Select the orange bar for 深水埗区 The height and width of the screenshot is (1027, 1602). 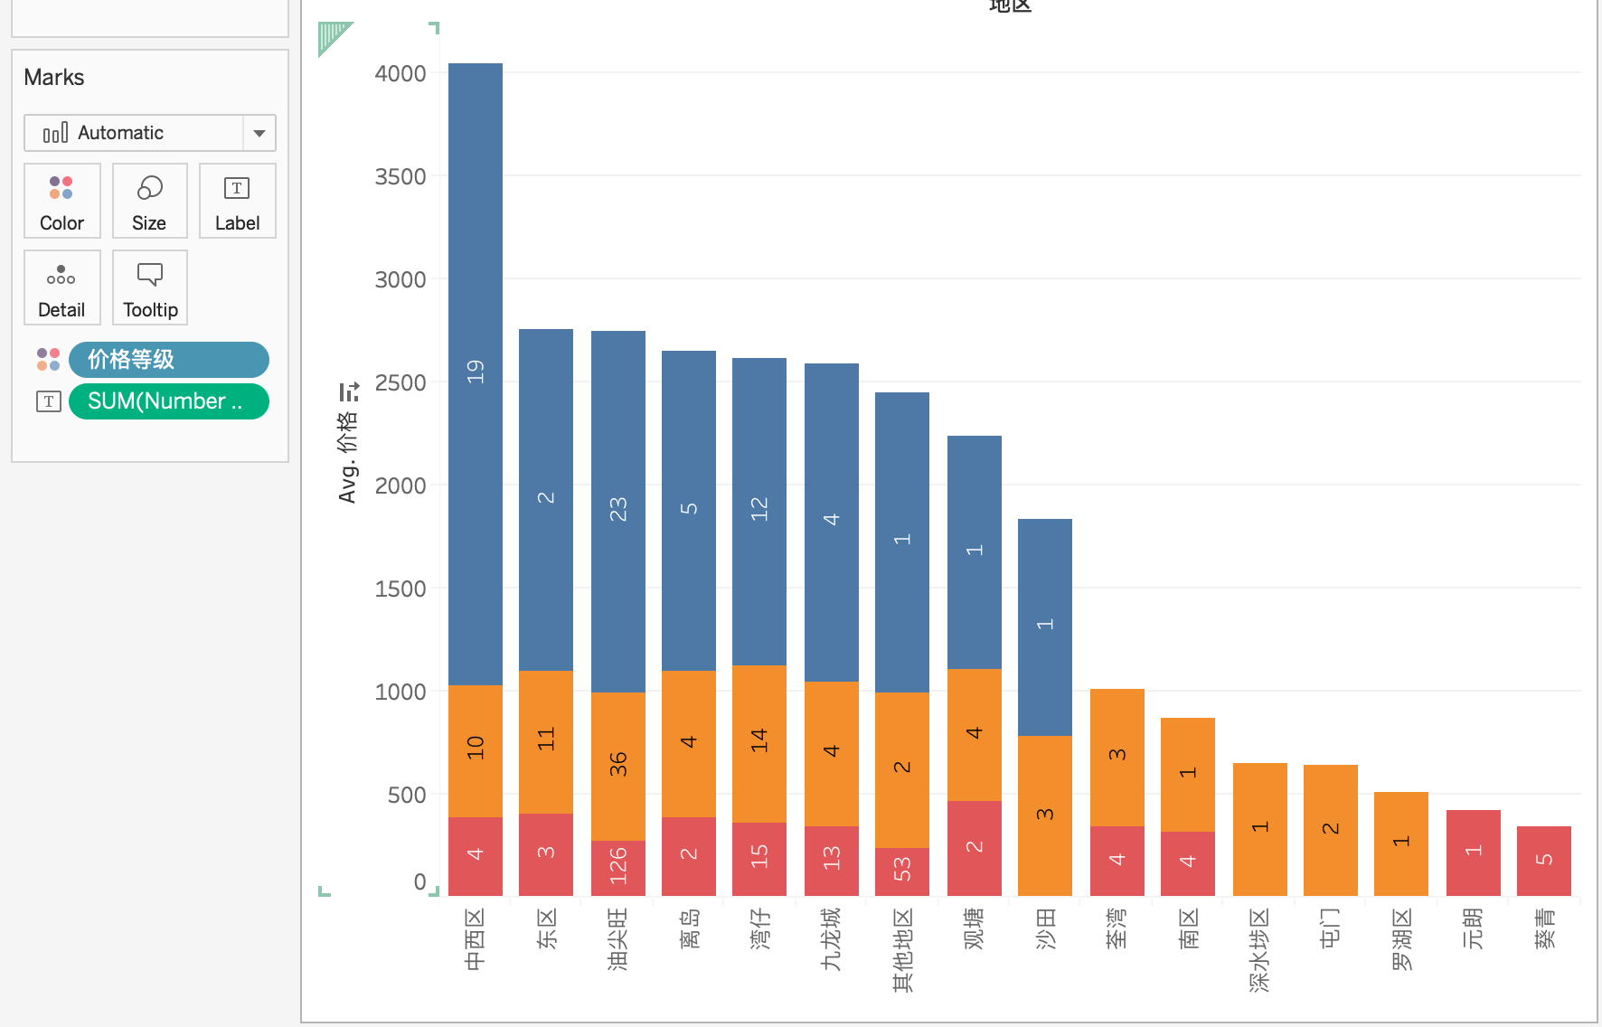click(1260, 830)
